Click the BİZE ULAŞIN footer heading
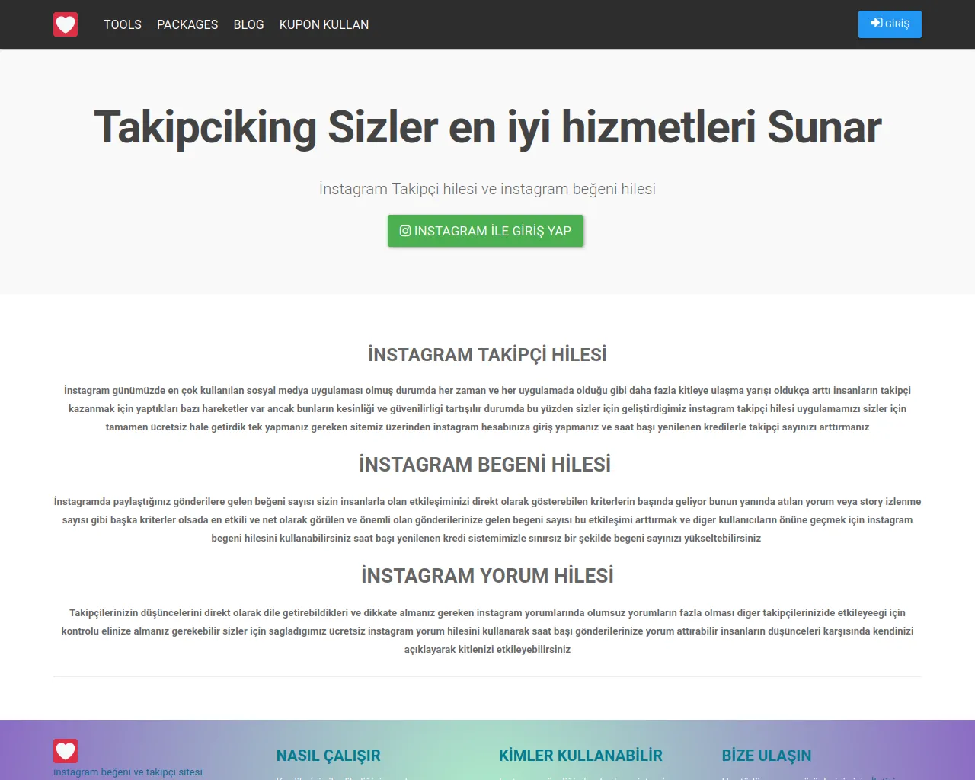This screenshot has height=780, width=975. (766, 756)
